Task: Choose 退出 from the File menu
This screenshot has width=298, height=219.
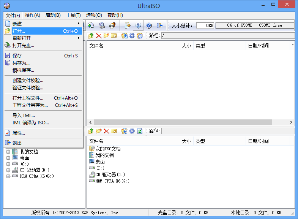Action: [x=43, y=143]
